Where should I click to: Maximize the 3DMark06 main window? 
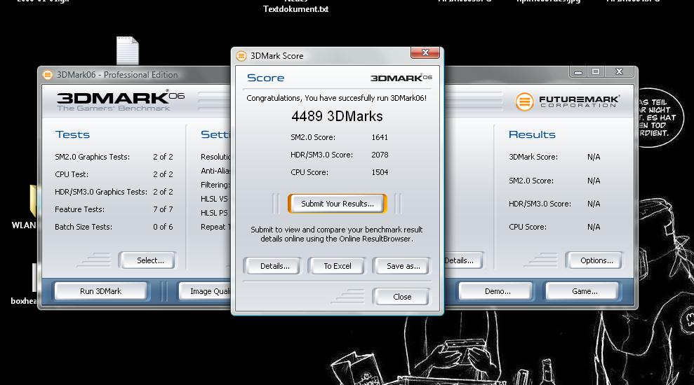[596, 71]
